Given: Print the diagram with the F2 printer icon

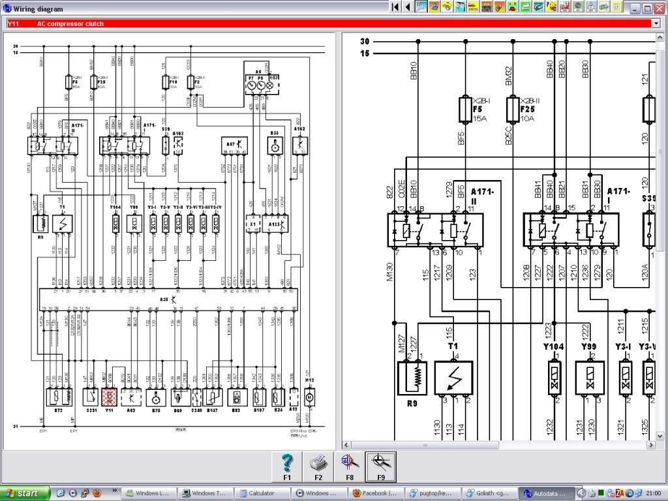Looking at the screenshot, I should pos(318,465).
